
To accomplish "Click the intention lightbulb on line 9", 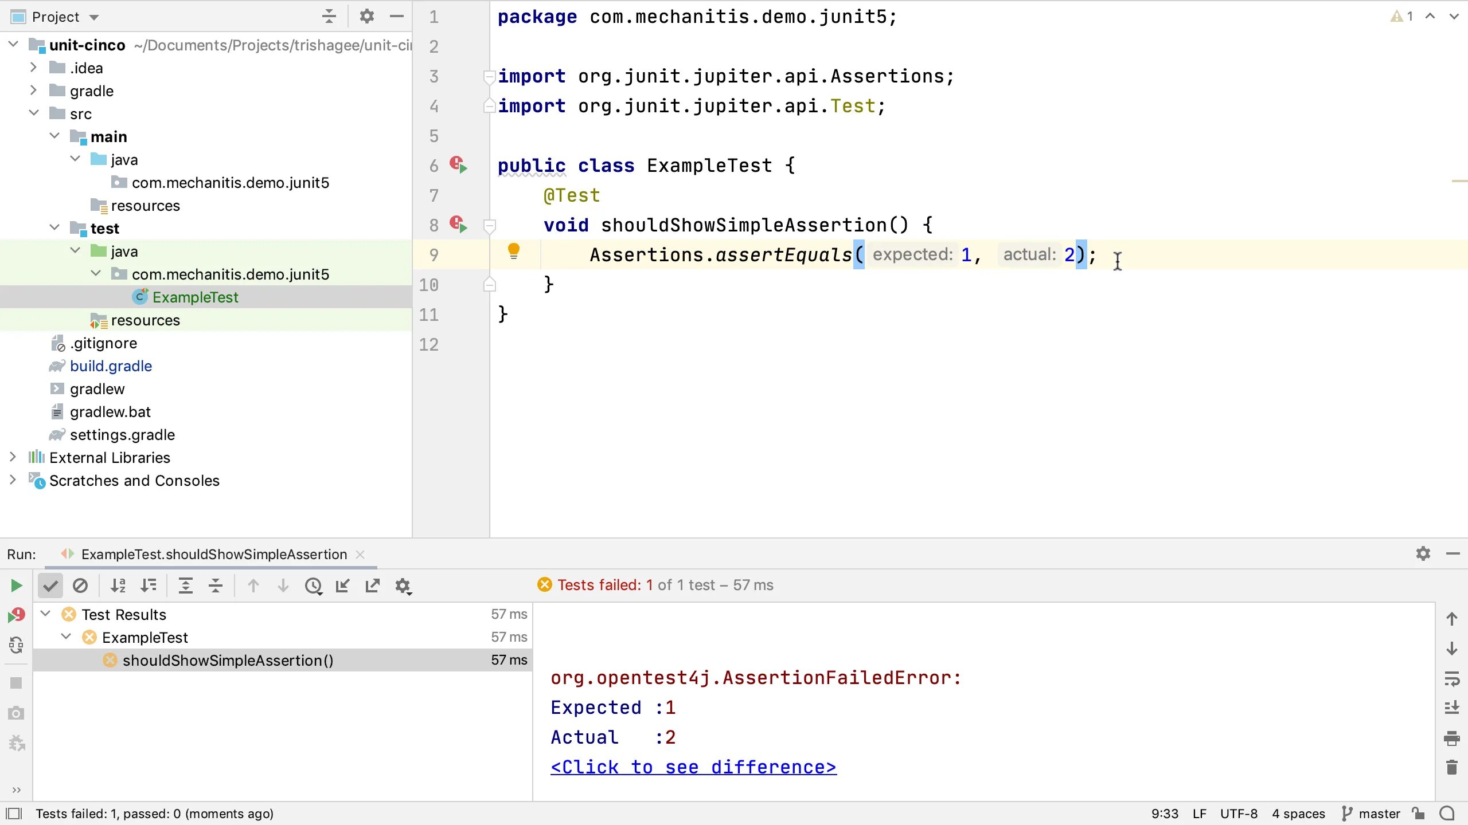I will pyautogui.click(x=514, y=251).
